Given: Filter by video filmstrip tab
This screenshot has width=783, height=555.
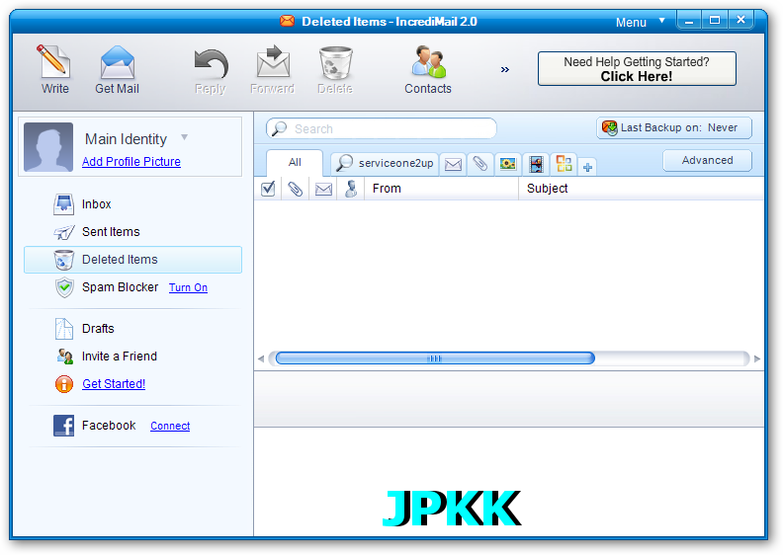Looking at the screenshot, I should click(536, 164).
